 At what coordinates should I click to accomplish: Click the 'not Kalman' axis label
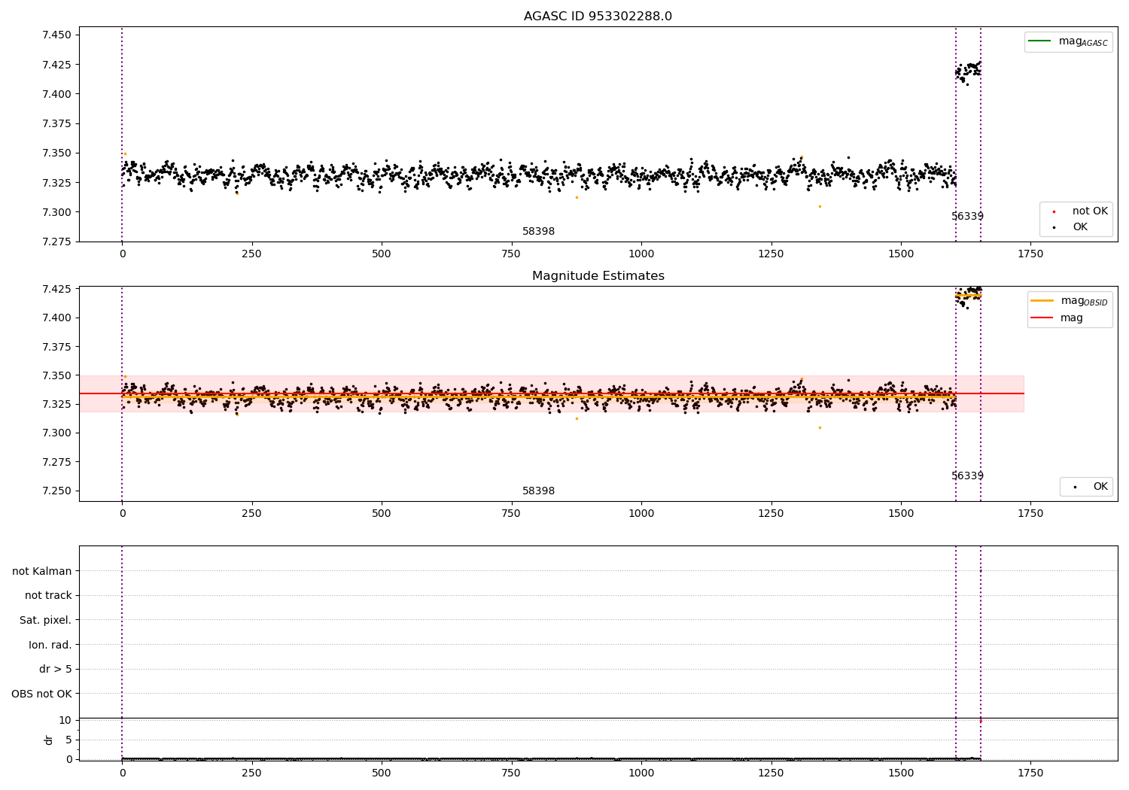coord(42,572)
